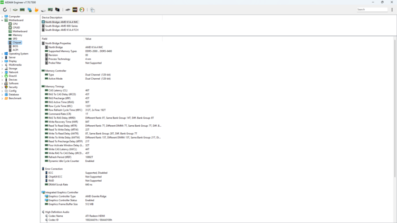Open the gauge-shaped benchmark toolbar icon

tap(82, 9)
